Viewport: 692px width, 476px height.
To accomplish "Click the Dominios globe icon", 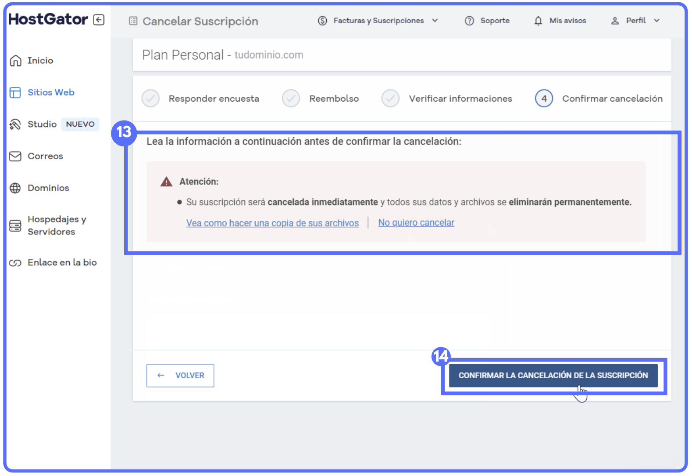I will point(15,188).
